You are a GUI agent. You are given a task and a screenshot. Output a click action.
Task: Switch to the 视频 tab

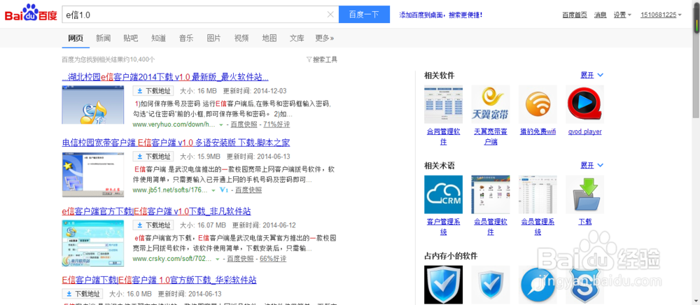(x=241, y=38)
